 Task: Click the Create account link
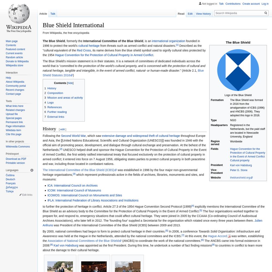click(x=251, y=4)
